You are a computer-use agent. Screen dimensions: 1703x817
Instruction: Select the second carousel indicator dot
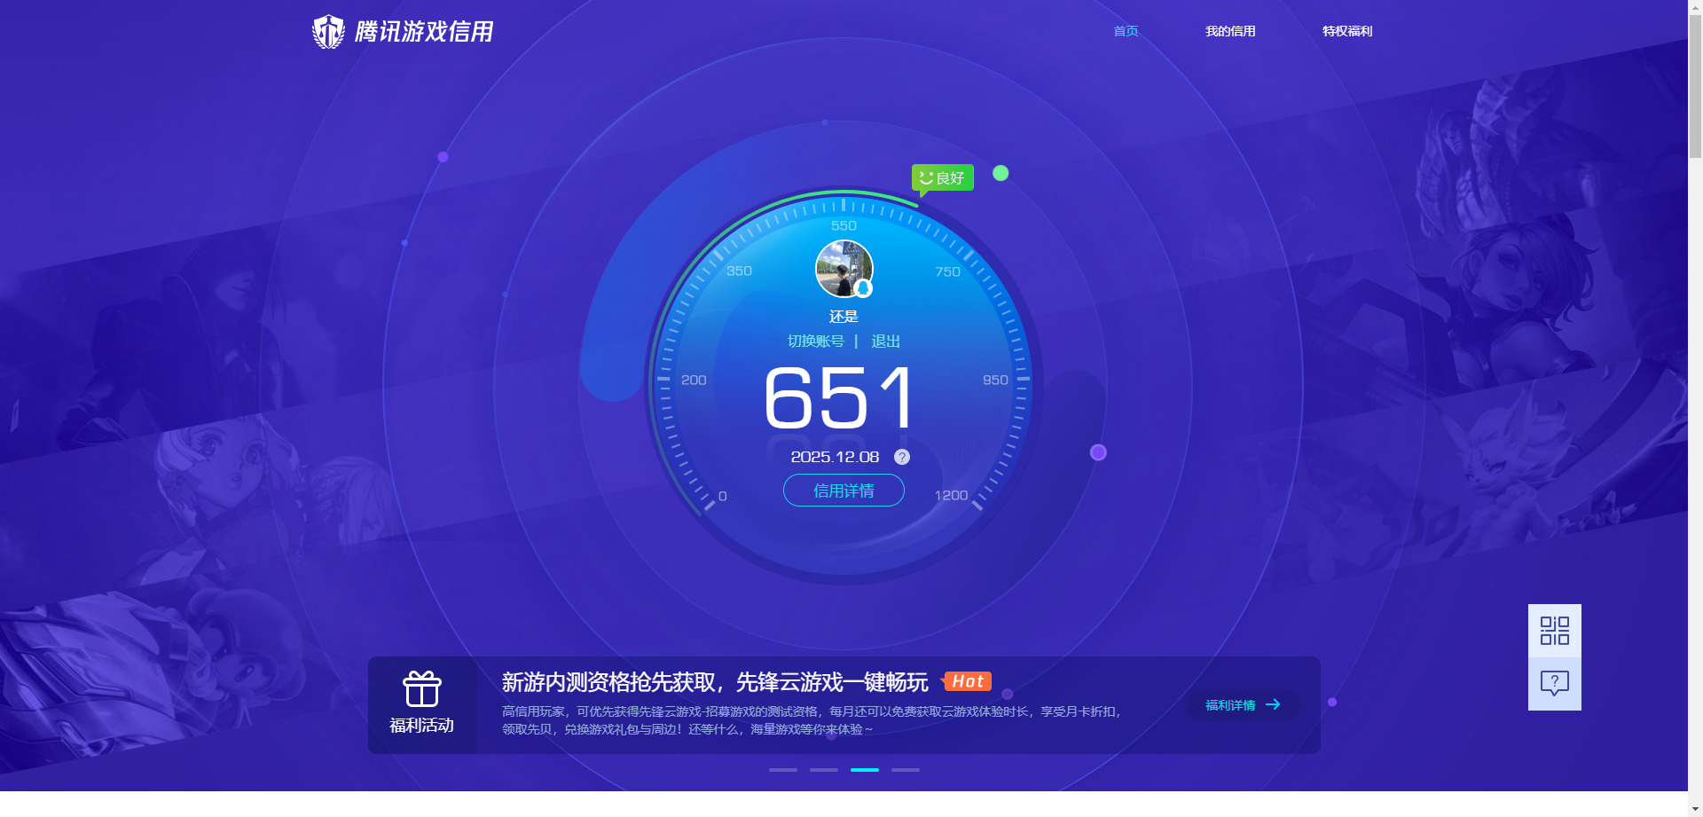(x=823, y=770)
